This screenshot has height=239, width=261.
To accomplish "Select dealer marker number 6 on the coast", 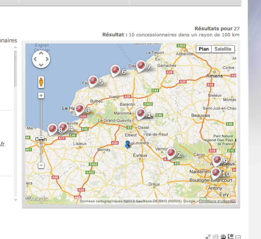I will pyautogui.click(x=115, y=70).
